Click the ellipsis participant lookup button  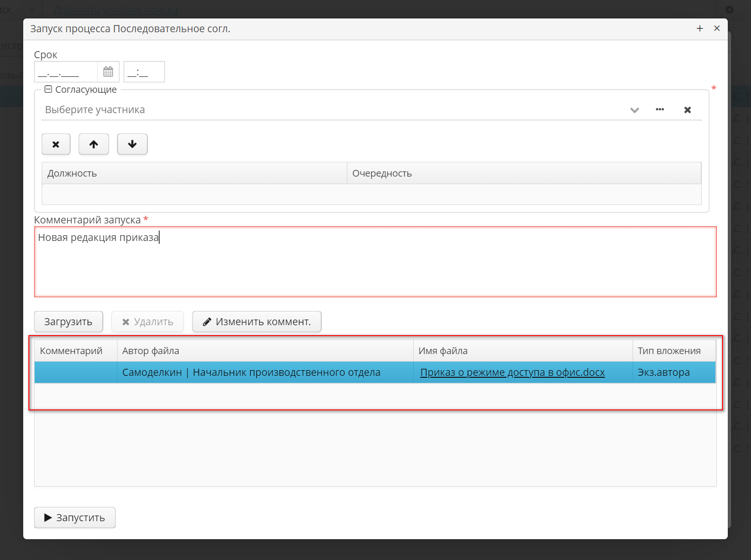pyautogui.click(x=660, y=110)
